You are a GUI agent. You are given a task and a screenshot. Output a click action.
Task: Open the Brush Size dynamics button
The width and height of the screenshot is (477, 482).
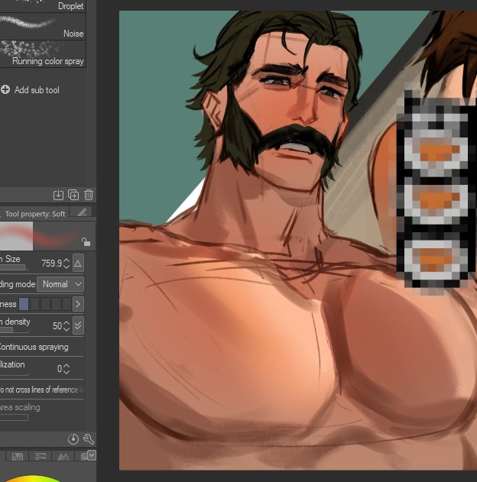[78, 263]
